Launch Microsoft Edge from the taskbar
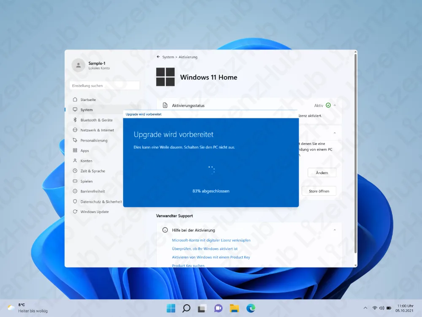 pyautogui.click(x=252, y=309)
